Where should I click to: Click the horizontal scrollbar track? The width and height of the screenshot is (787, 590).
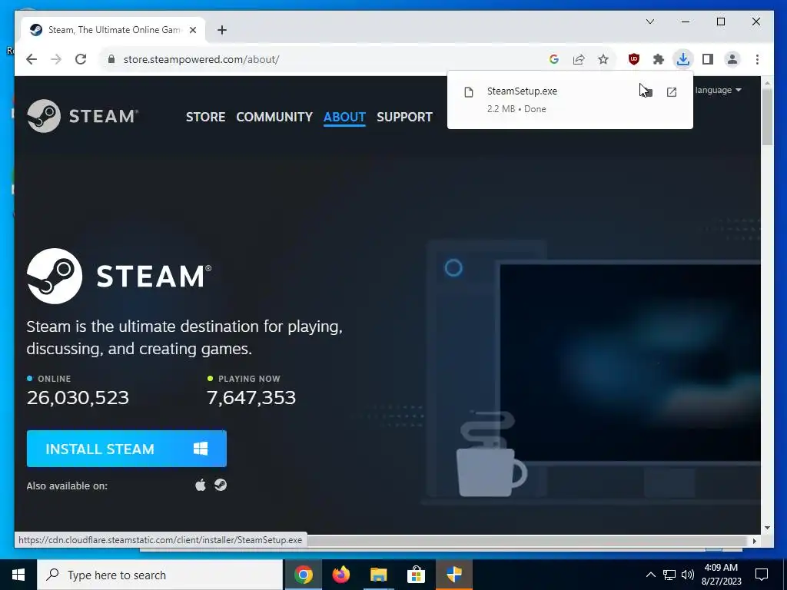click(x=527, y=541)
